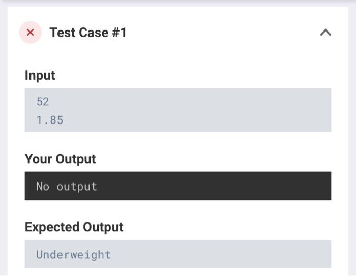356x276 pixels.
Task: Click the Input heading label
Action: coord(40,75)
